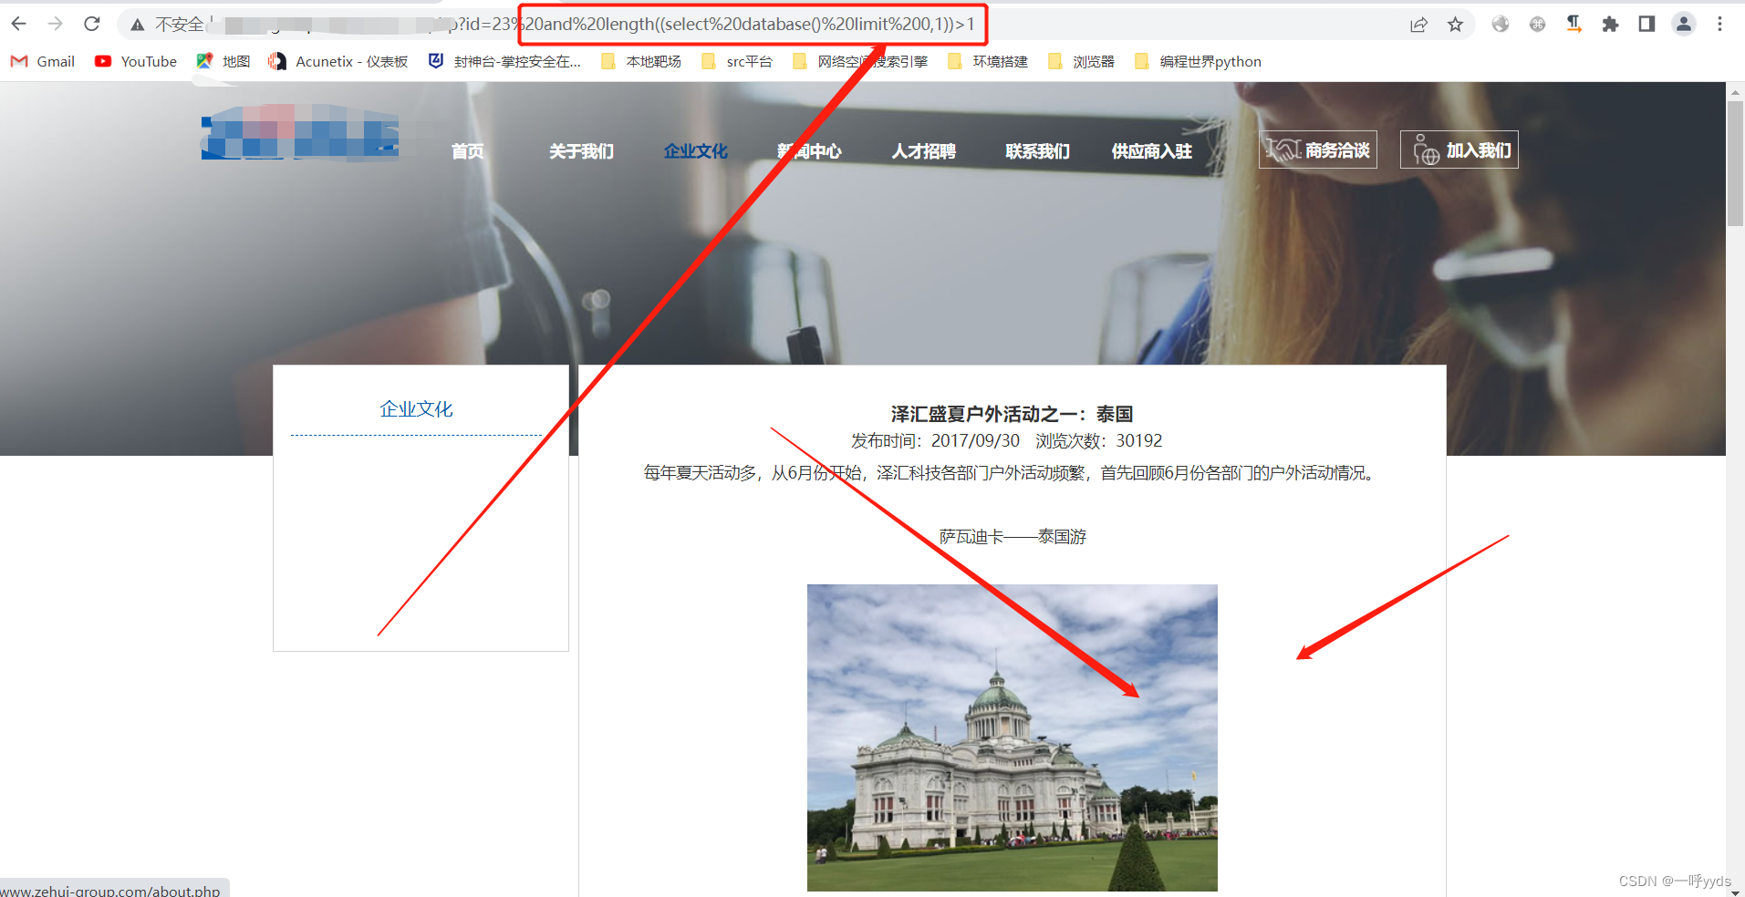Open 人才招聘 in the site navigation
This screenshot has height=897, width=1745.
click(923, 151)
